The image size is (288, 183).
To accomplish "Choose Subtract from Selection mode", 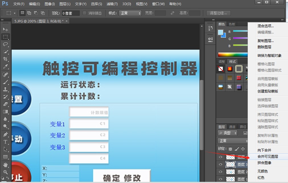I will 36,13.
